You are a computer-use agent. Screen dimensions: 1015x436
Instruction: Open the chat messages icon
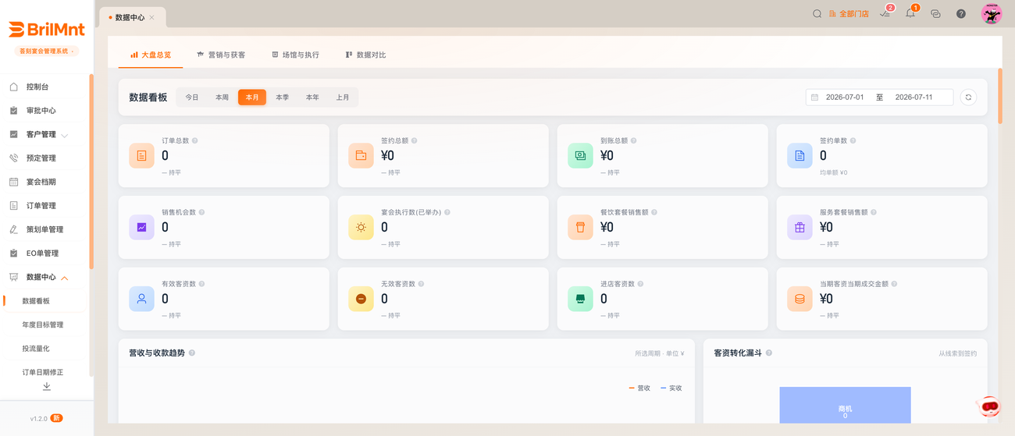(935, 14)
